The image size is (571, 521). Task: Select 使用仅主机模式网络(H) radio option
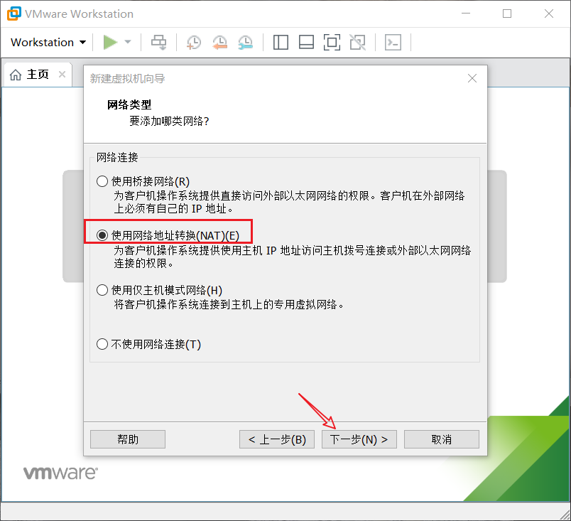[159, 290]
